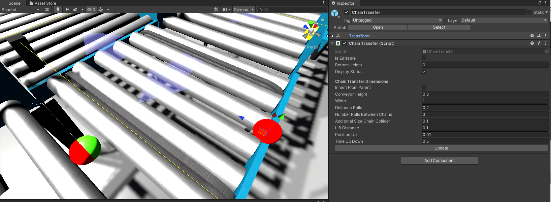Click the hidden objects visibility counter
This screenshot has width=551, height=202.
tap(91, 9)
